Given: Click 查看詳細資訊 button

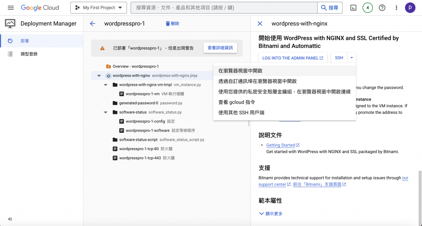Looking at the screenshot, I should (x=220, y=48).
